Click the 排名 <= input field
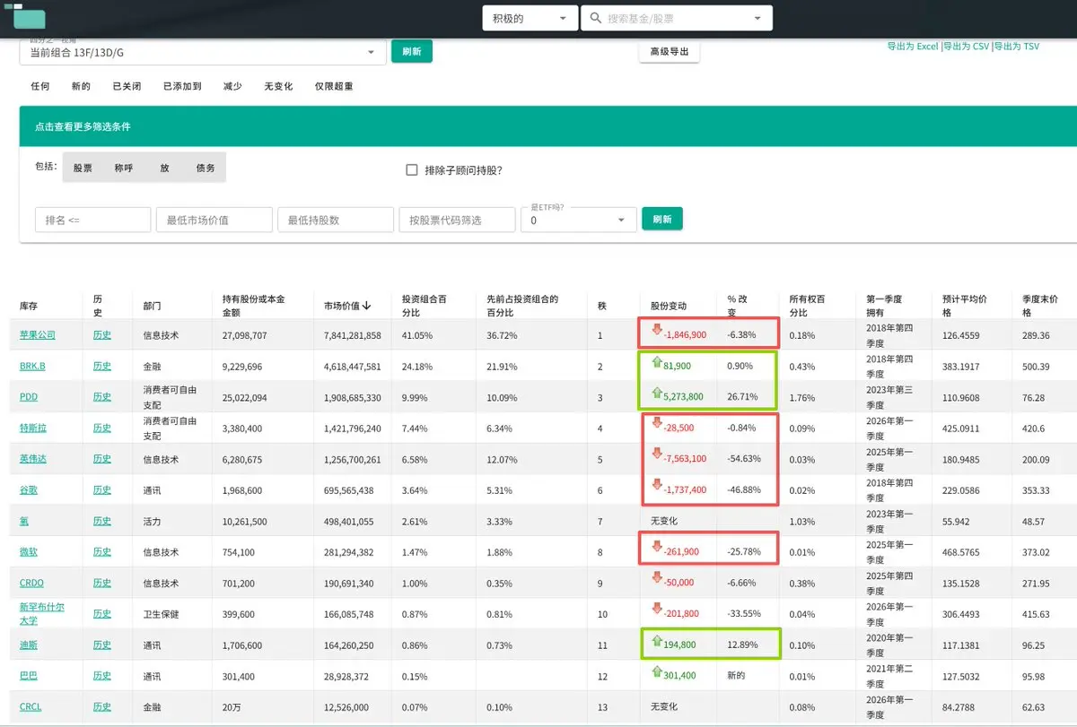Screen dimensions: 1077x727 93,220
